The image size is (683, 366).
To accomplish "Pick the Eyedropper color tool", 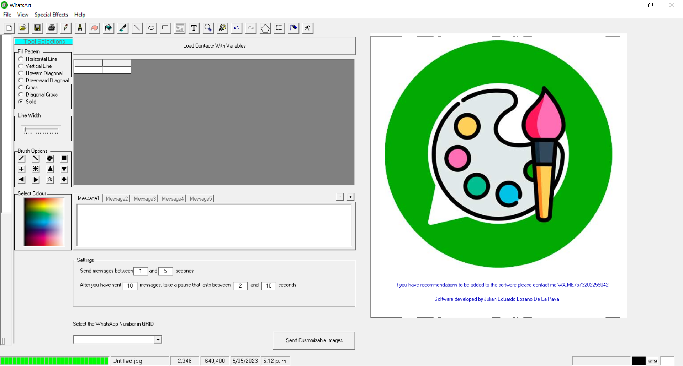I will (x=123, y=28).
